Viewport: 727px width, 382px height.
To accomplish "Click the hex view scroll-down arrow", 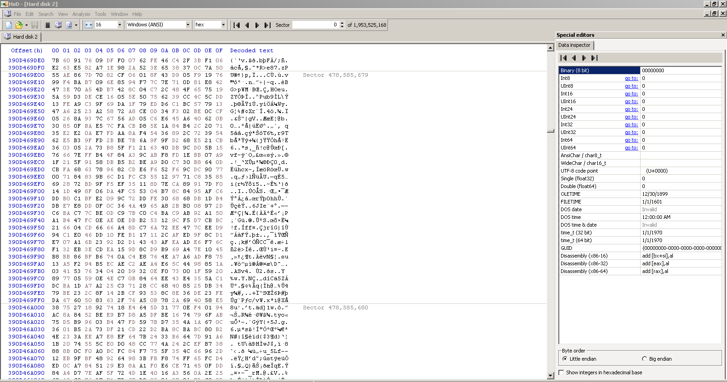I will tap(551, 375).
